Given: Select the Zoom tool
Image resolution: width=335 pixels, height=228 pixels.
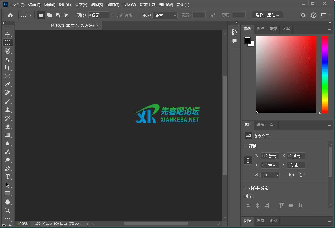Looking at the screenshot, I should coord(7,210).
